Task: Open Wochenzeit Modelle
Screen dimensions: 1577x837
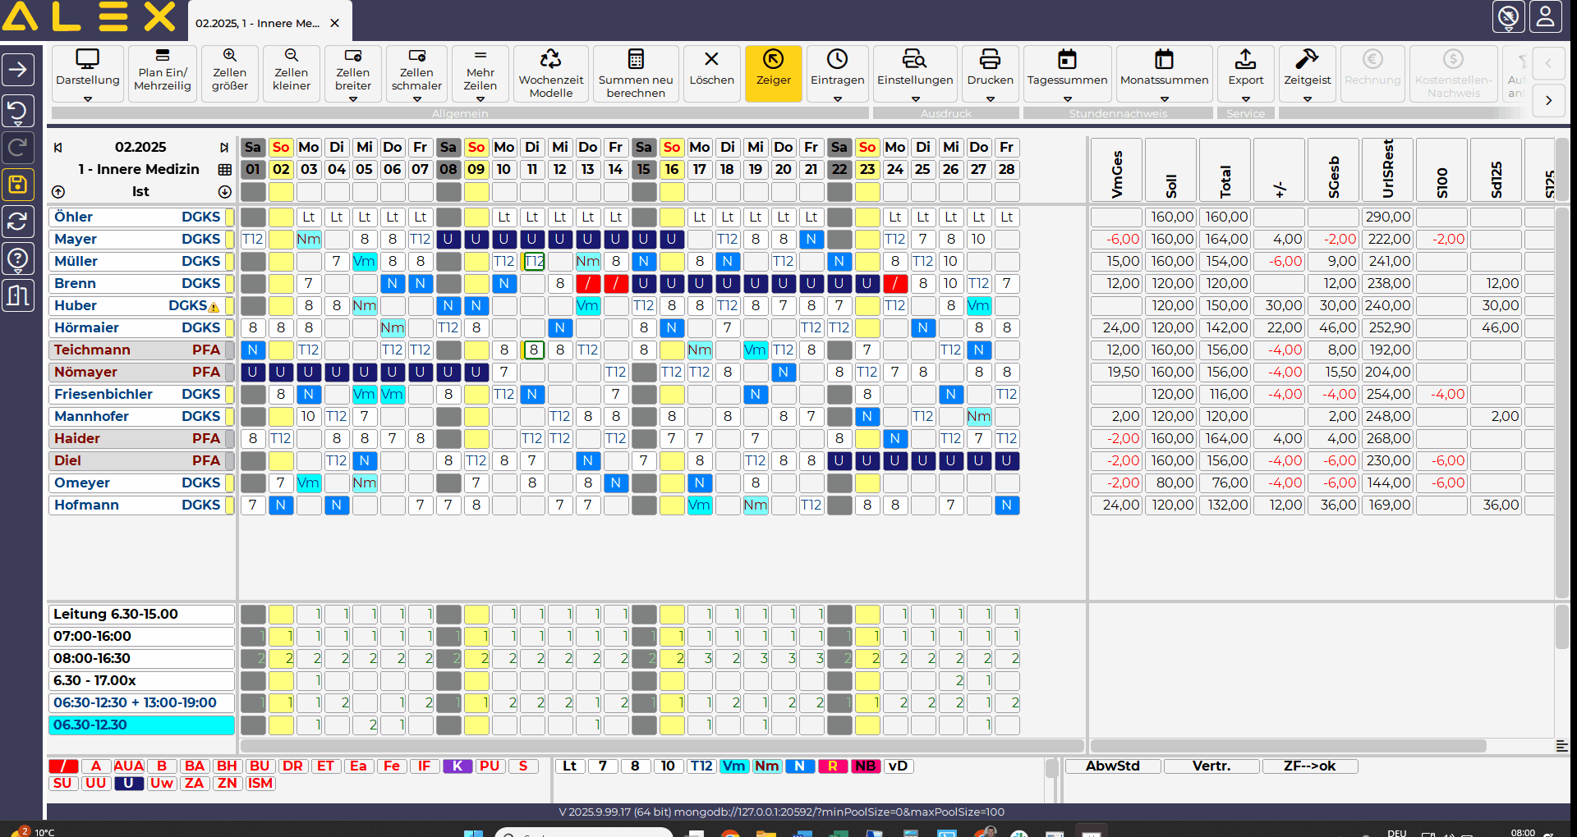Action: (550, 73)
